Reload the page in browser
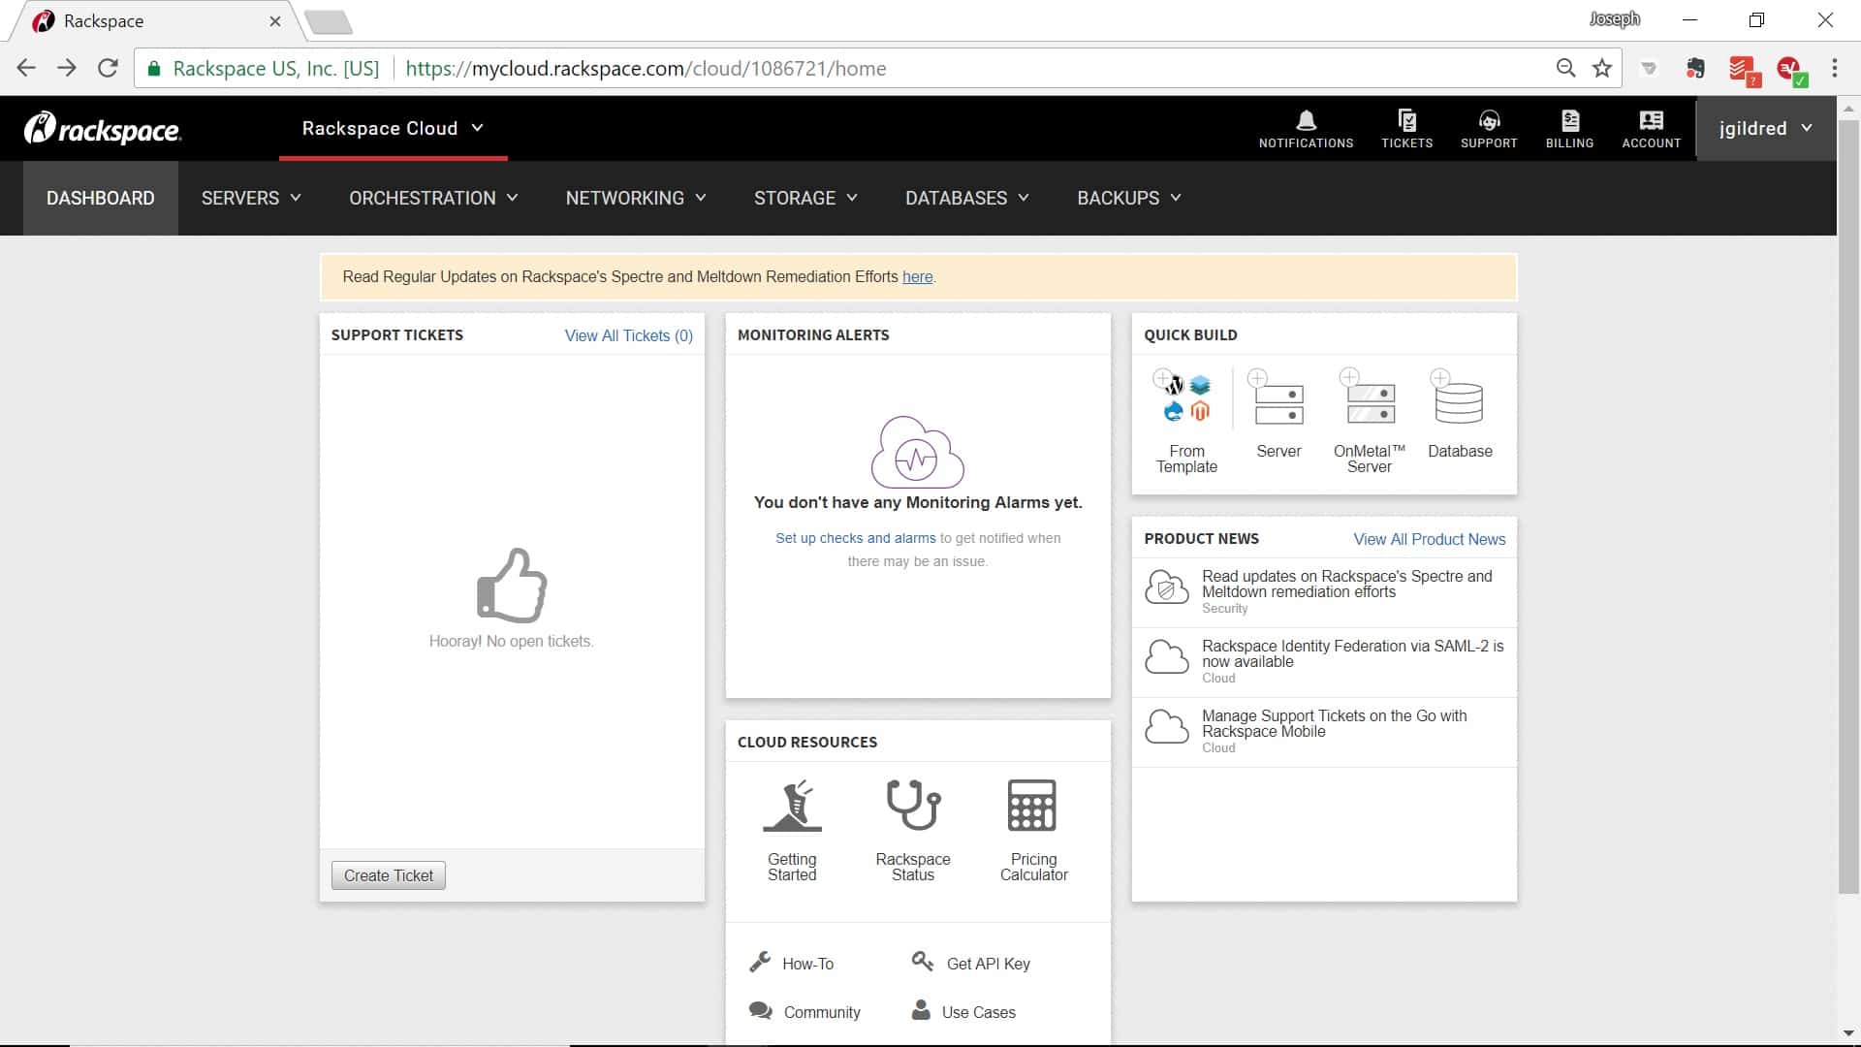Image resolution: width=1861 pixels, height=1047 pixels. [108, 68]
